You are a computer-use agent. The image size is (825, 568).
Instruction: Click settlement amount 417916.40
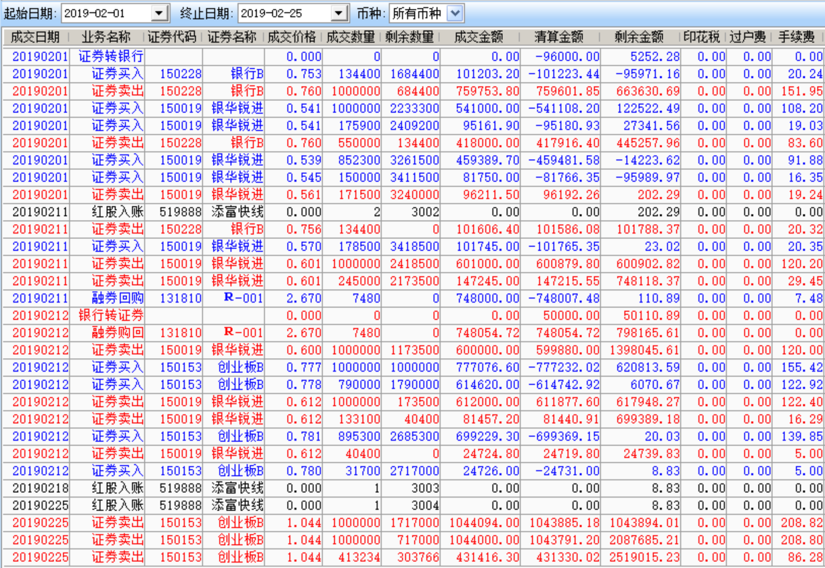(x=567, y=143)
